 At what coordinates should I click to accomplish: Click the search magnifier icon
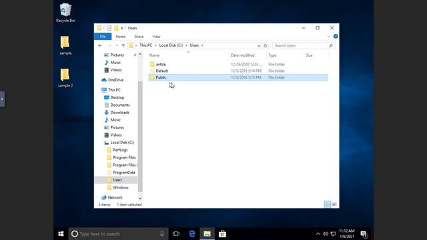[331, 45]
